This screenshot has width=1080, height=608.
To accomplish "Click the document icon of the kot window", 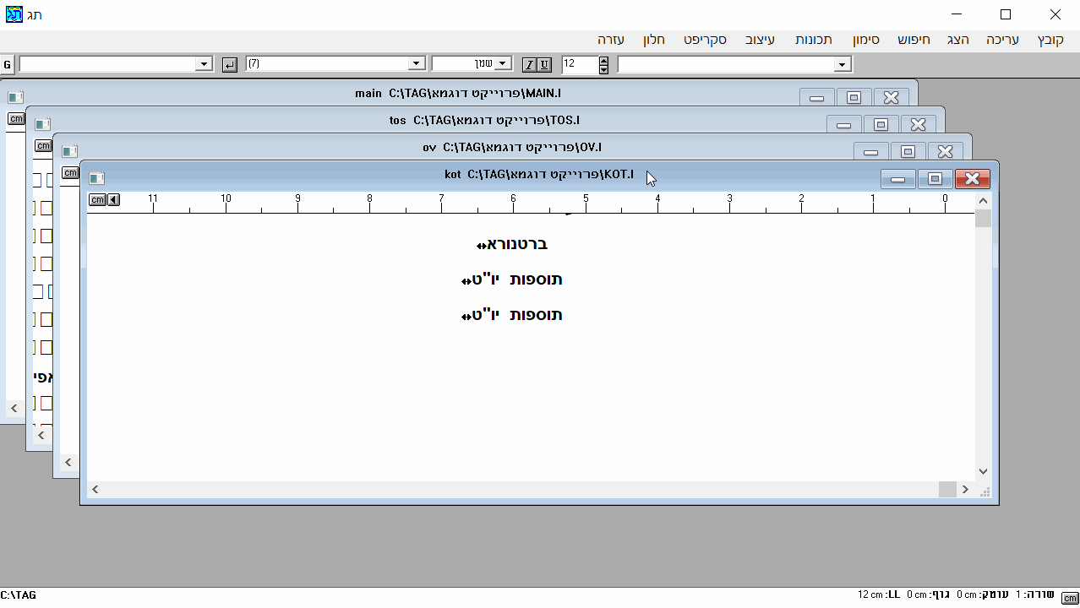I will [x=96, y=178].
